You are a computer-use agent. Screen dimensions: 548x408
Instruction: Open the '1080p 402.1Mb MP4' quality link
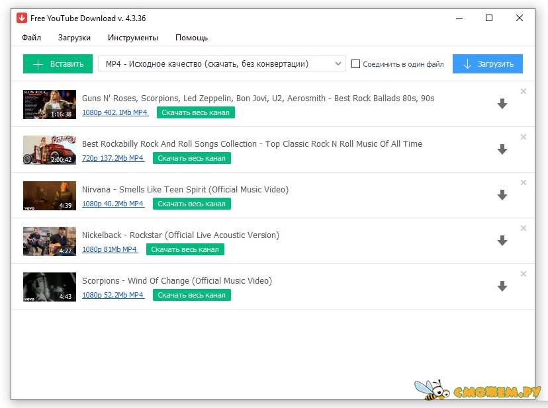point(115,112)
